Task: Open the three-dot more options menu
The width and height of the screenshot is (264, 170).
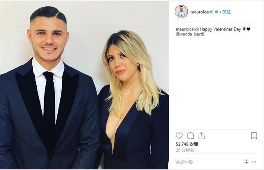Action: [254, 162]
